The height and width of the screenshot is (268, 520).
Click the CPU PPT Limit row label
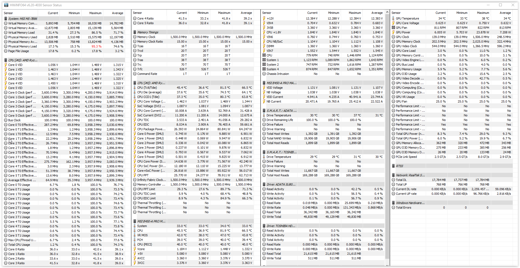click(146, 189)
